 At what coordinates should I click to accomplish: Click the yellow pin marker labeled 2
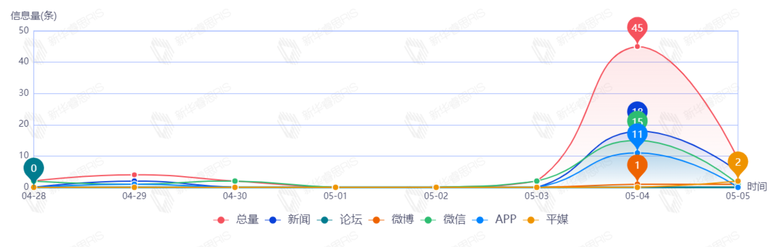pos(738,162)
